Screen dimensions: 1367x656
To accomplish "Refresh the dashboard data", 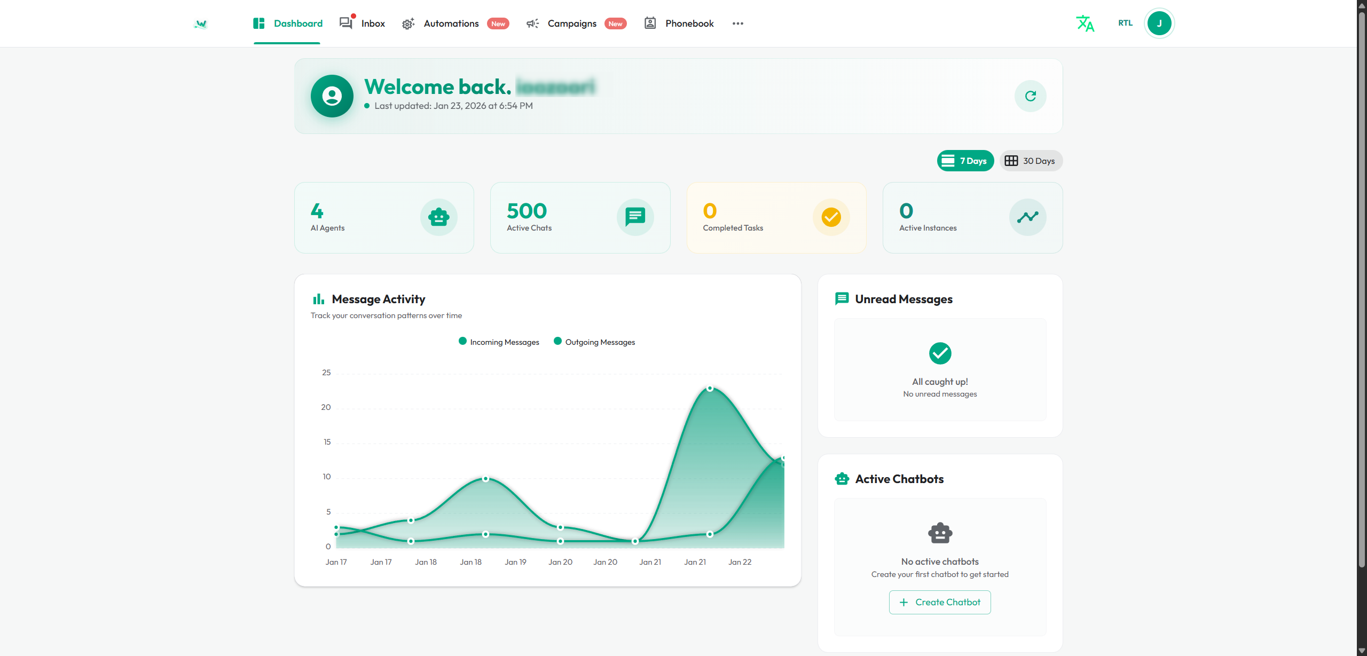I will click(1030, 96).
